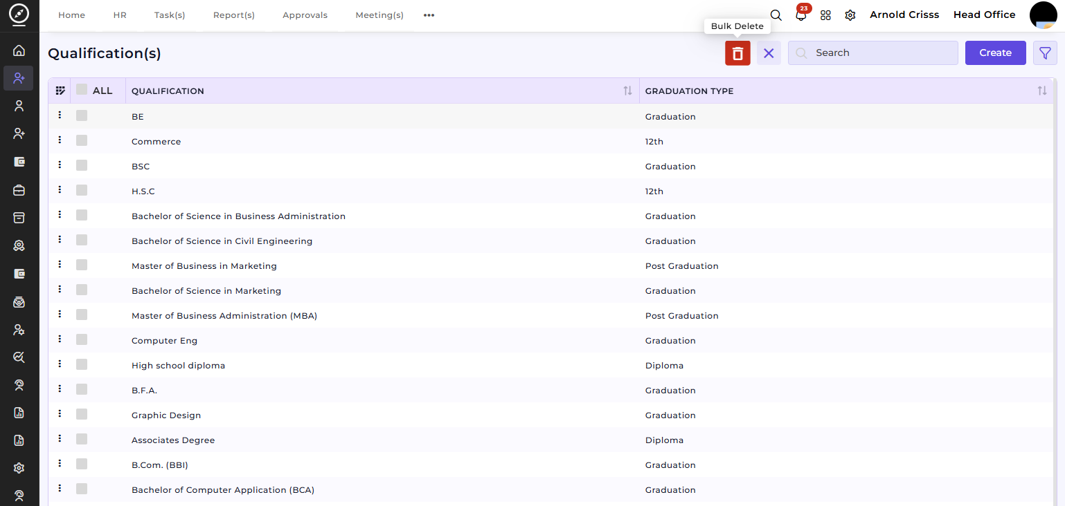Open the Approvals menu
The width and height of the screenshot is (1065, 506).
click(x=305, y=15)
